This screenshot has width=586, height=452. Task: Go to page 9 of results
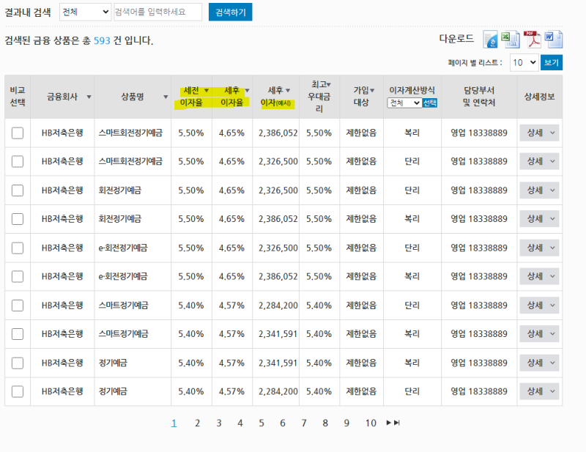point(346,423)
